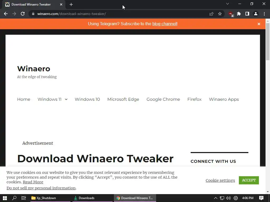Click the scrollbar down arrow

[268, 192]
